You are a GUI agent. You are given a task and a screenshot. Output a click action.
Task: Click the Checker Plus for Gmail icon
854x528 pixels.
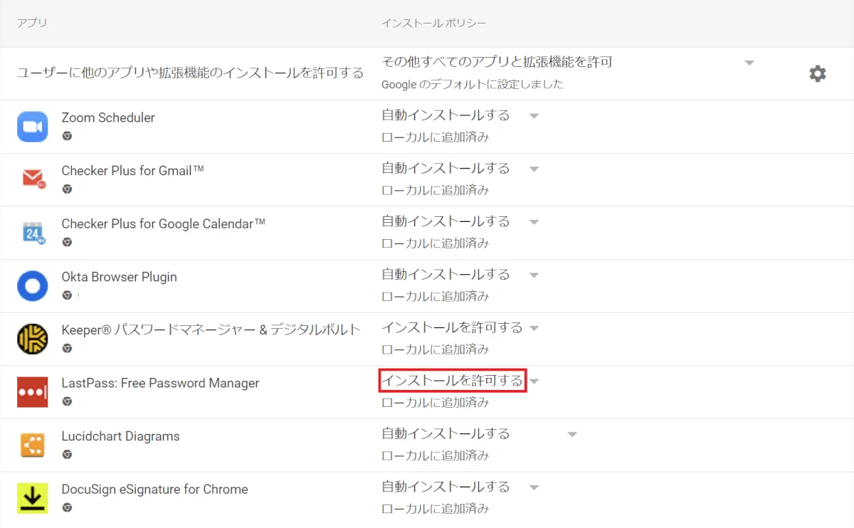click(x=32, y=179)
